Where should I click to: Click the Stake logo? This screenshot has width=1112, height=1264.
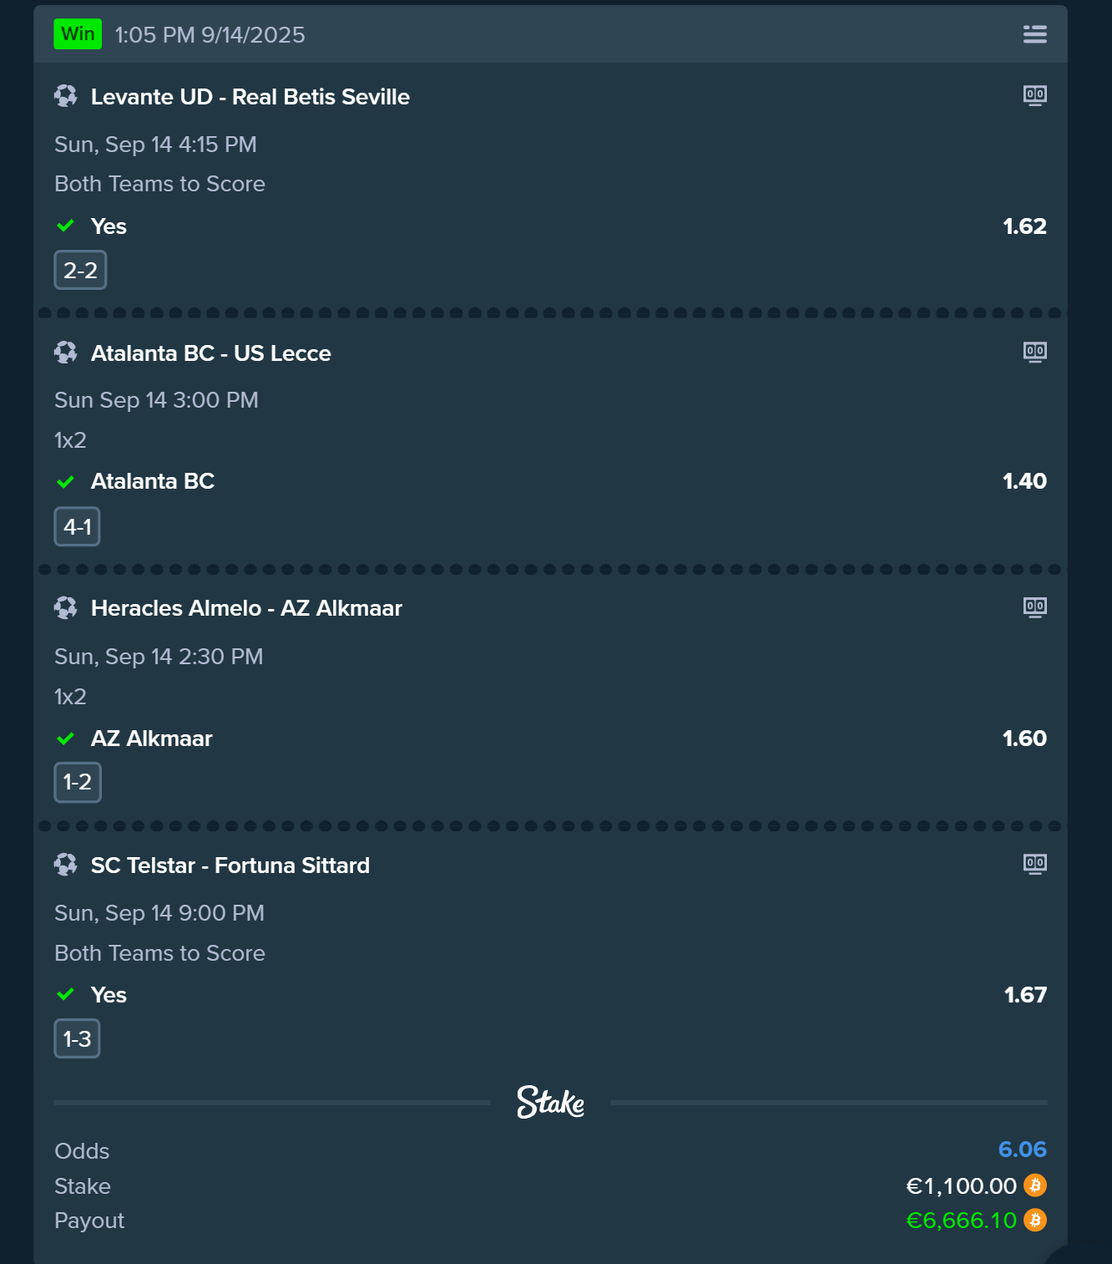tap(550, 1103)
